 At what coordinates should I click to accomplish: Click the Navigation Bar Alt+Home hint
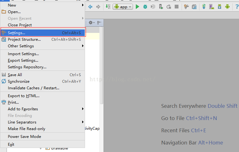click(192, 143)
